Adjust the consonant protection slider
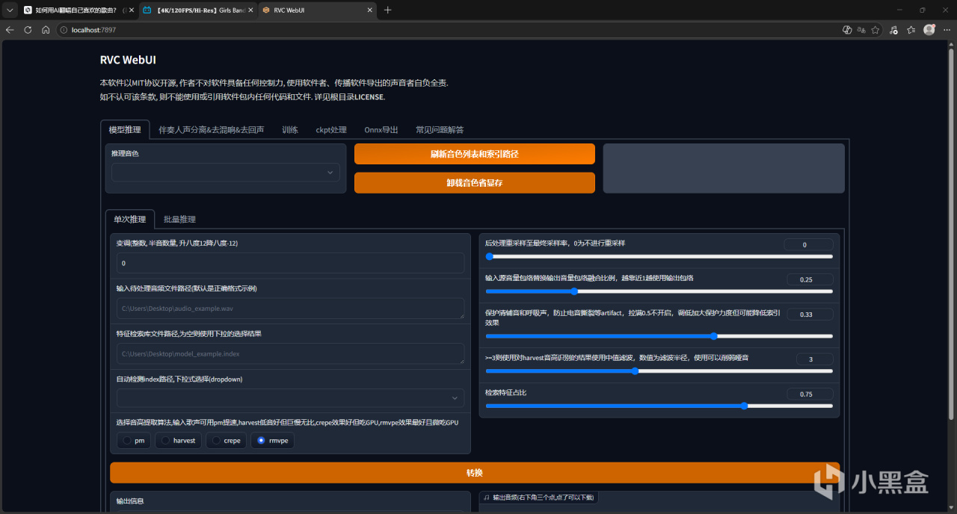This screenshot has height=514, width=957. click(x=659, y=336)
